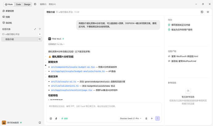
Task: Open src/app/couple/checklist/page.tsx file link
Action: coord(72,90)
